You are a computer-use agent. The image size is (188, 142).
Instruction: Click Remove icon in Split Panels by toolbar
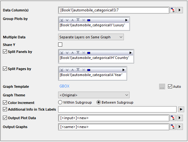pyautogui.click(x=84, y=53)
